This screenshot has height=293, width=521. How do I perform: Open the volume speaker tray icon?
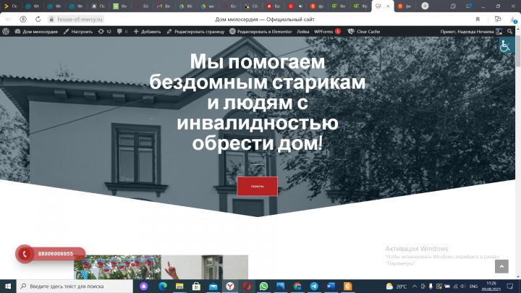(463, 286)
